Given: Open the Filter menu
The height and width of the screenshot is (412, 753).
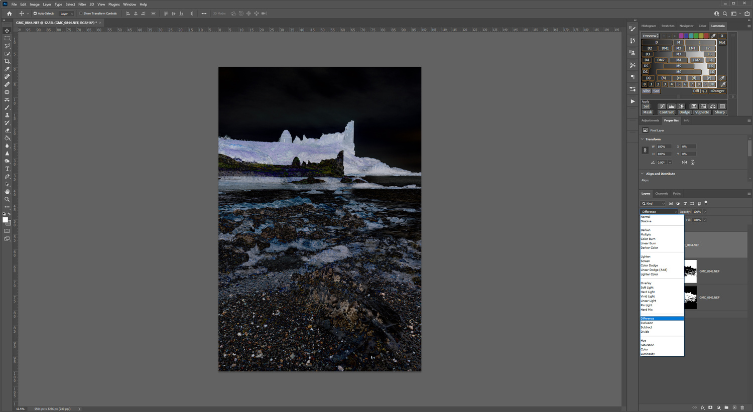Looking at the screenshot, I should [x=82, y=4].
